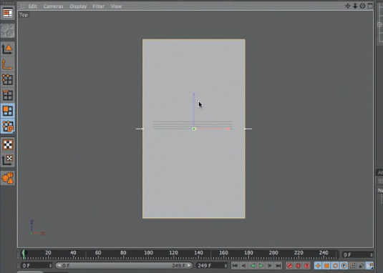
Task: Click the red X axis handle tip
Action: 228,129
